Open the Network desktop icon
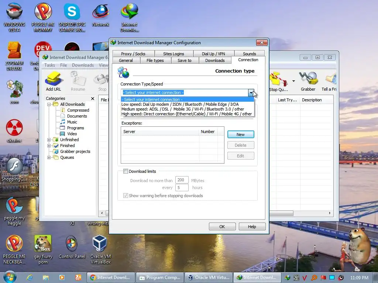The height and width of the screenshot is (283, 378). pyautogui.click(x=100, y=15)
